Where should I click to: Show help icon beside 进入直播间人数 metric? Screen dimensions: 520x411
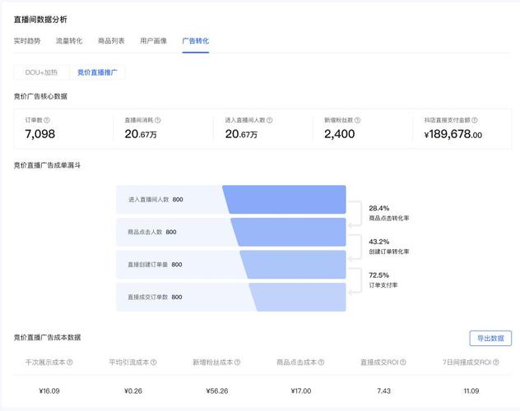click(x=269, y=120)
